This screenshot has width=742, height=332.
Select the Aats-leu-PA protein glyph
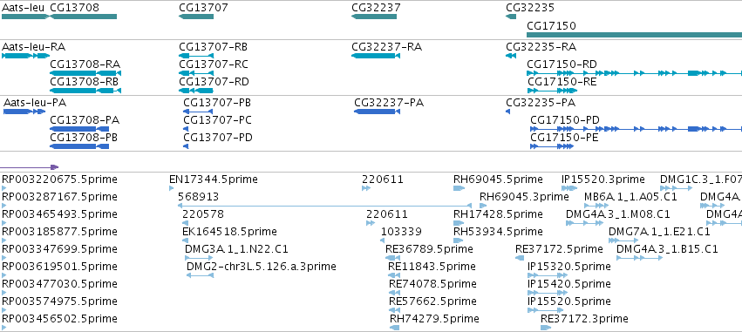[x=24, y=112]
